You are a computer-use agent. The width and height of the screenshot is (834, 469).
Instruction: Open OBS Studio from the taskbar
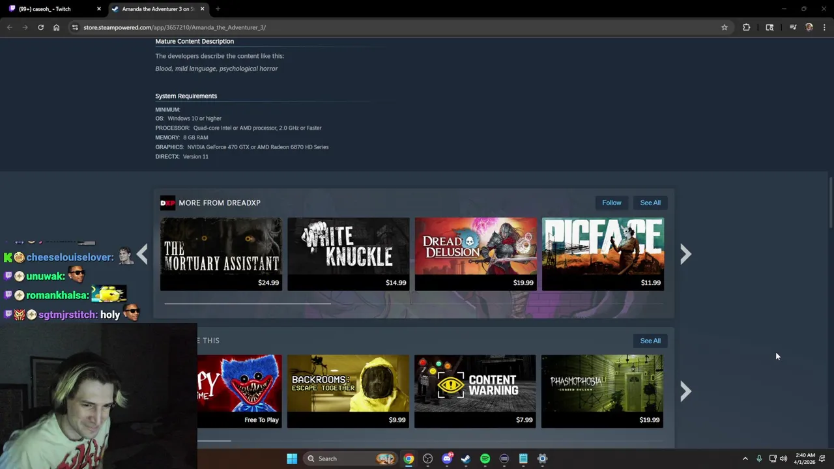(427, 459)
